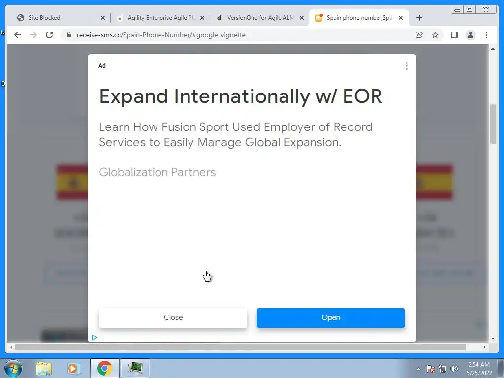Click the scroll down arrow
This screenshot has width=504, height=378.
pyautogui.click(x=493, y=338)
